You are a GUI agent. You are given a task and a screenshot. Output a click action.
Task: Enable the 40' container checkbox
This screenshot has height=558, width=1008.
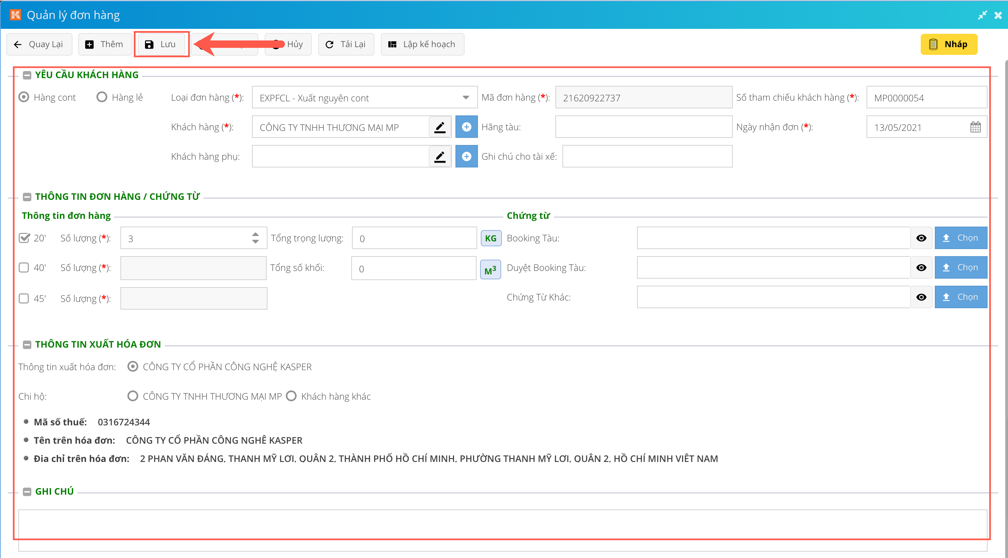pos(24,267)
